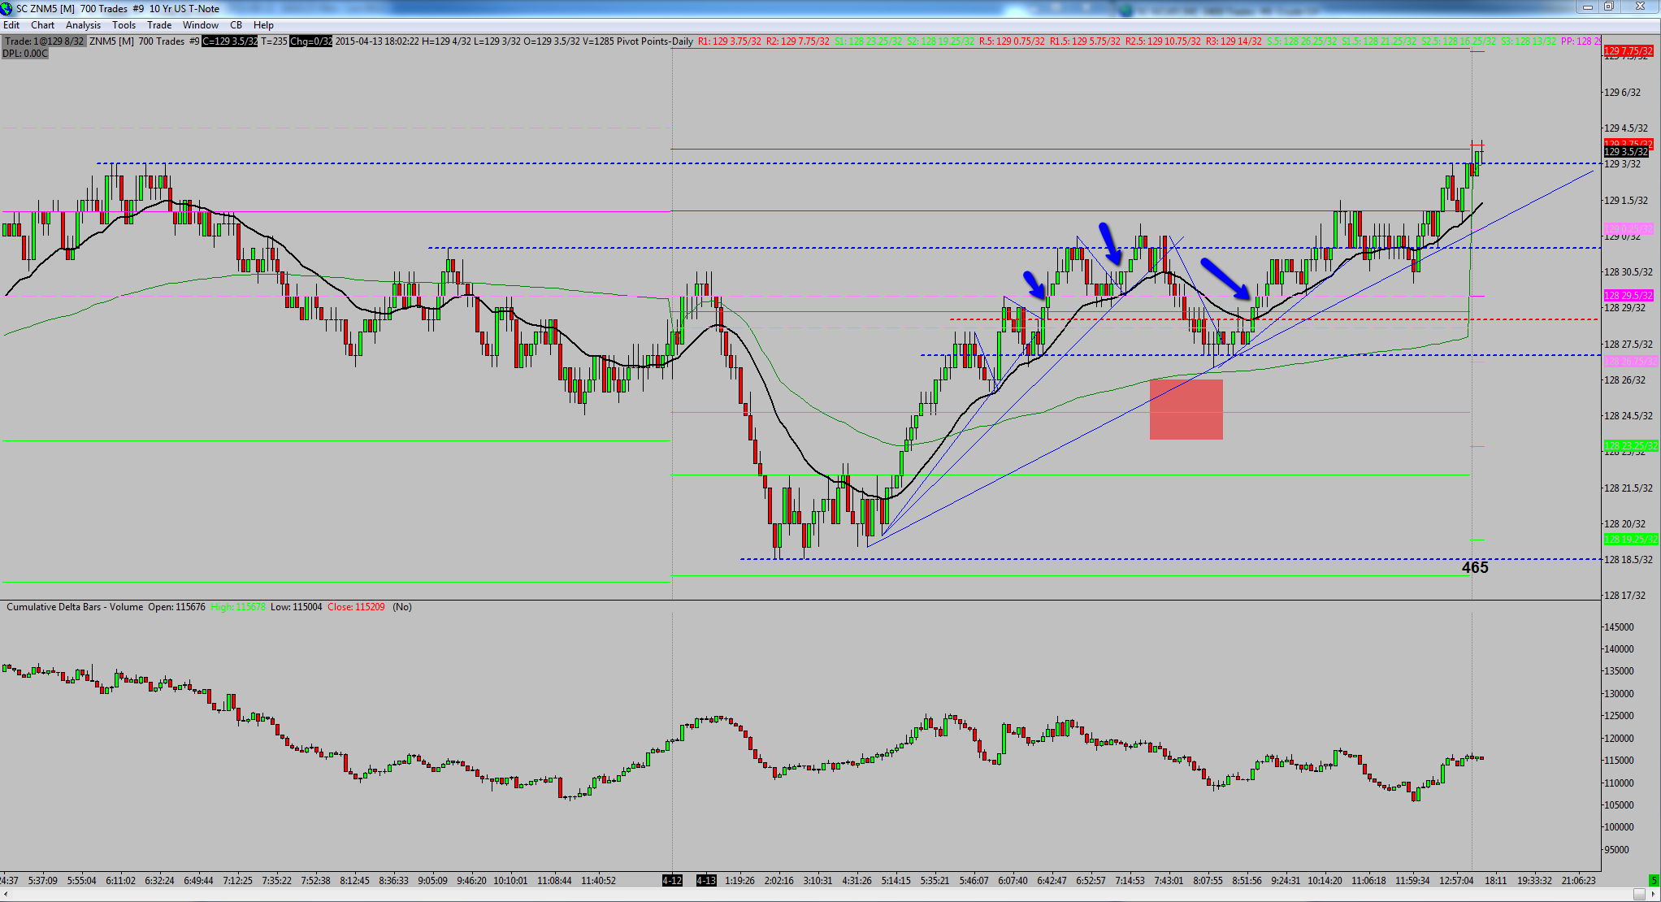The image size is (1661, 902).
Task: Click the S1: 128 23.25/32 pivot label
Action: coord(868,41)
